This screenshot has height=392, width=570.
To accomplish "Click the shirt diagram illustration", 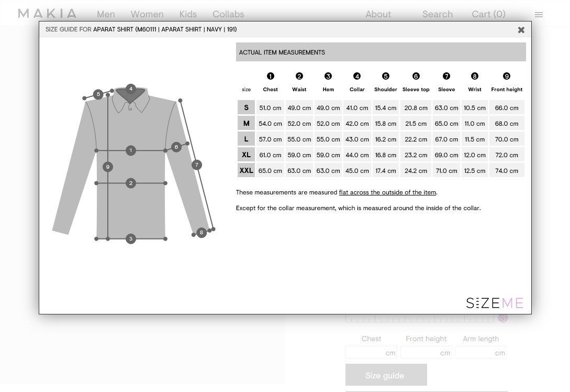I will [134, 164].
